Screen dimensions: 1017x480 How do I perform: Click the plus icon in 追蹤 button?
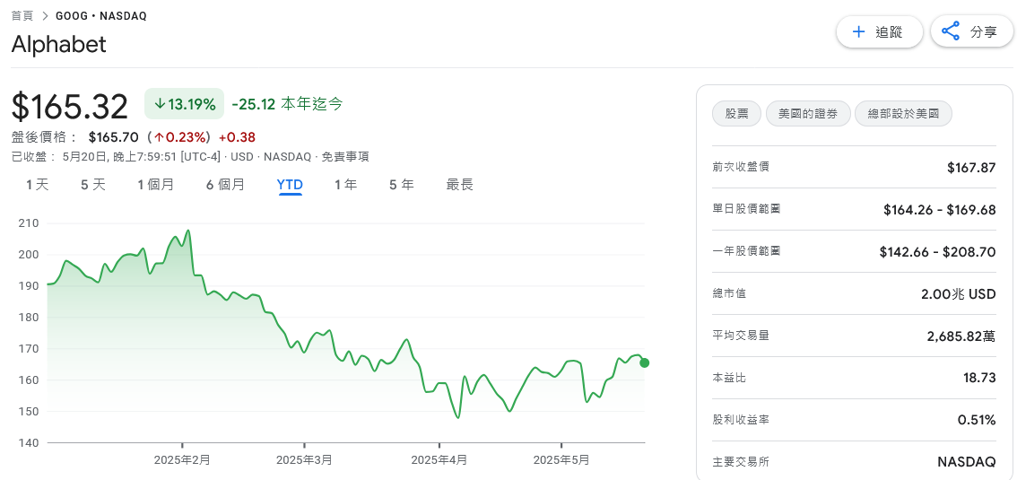pyautogui.click(x=859, y=31)
